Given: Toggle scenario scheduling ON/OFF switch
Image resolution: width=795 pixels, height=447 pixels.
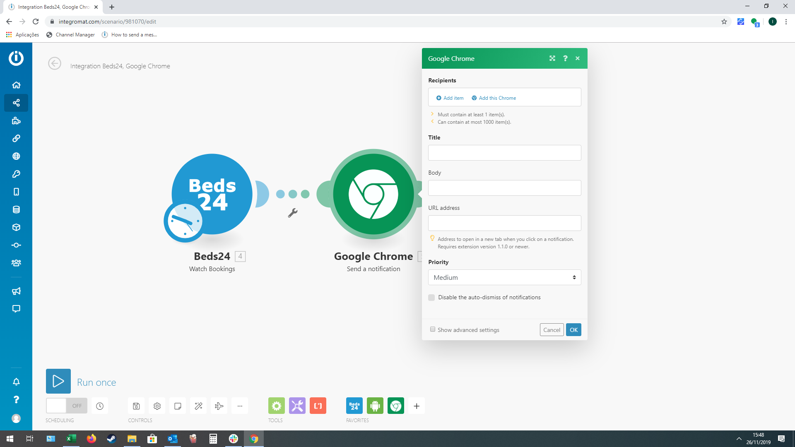Looking at the screenshot, I should click(x=67, y=406).
